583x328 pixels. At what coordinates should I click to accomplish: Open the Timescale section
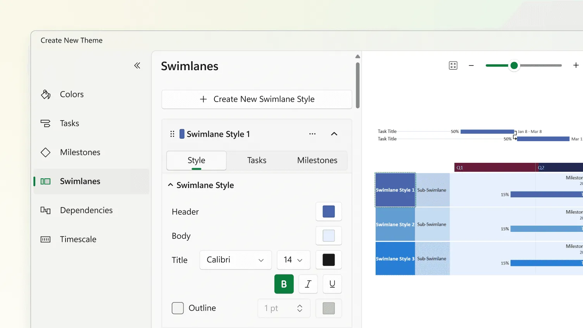pyautogui.click(x=91, y=239)
